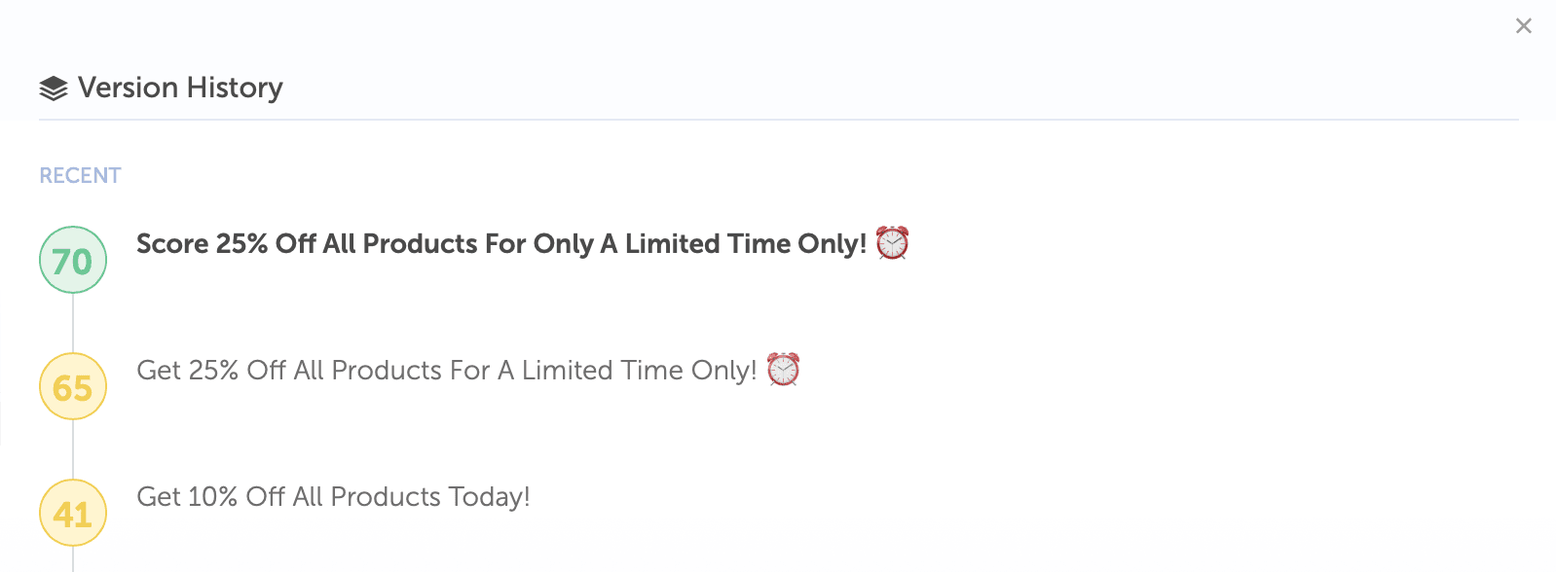Select the 'Score 25% Off All Products' version

coord(500,244)
